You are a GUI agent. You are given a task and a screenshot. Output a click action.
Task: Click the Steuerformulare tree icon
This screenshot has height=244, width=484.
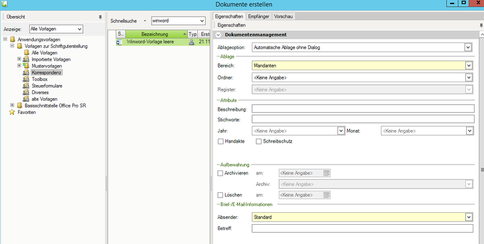[x=26, y=86]
